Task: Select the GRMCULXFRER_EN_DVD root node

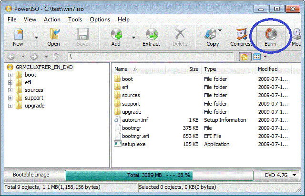Action: [x=44, y=67]
